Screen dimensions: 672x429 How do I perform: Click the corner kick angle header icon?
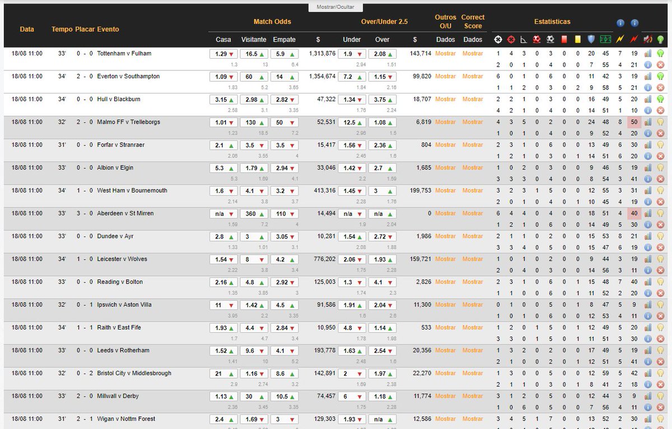[524, 40]
